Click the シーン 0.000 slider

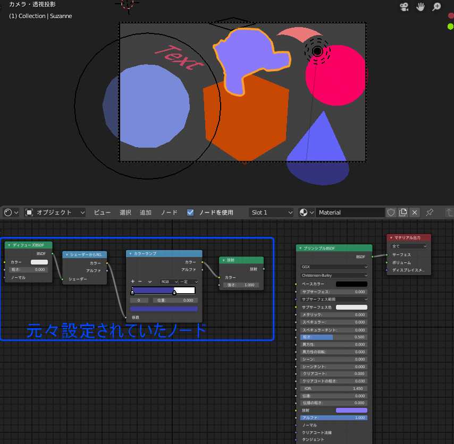[334, 359]
